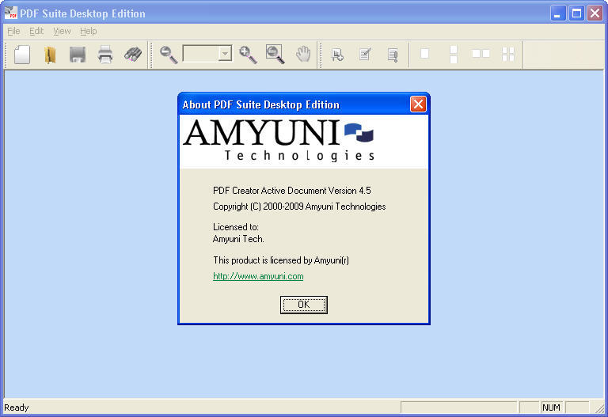
Task: Minimize the PDF Suite Desktop Edition window
Action: click(558, 13)
